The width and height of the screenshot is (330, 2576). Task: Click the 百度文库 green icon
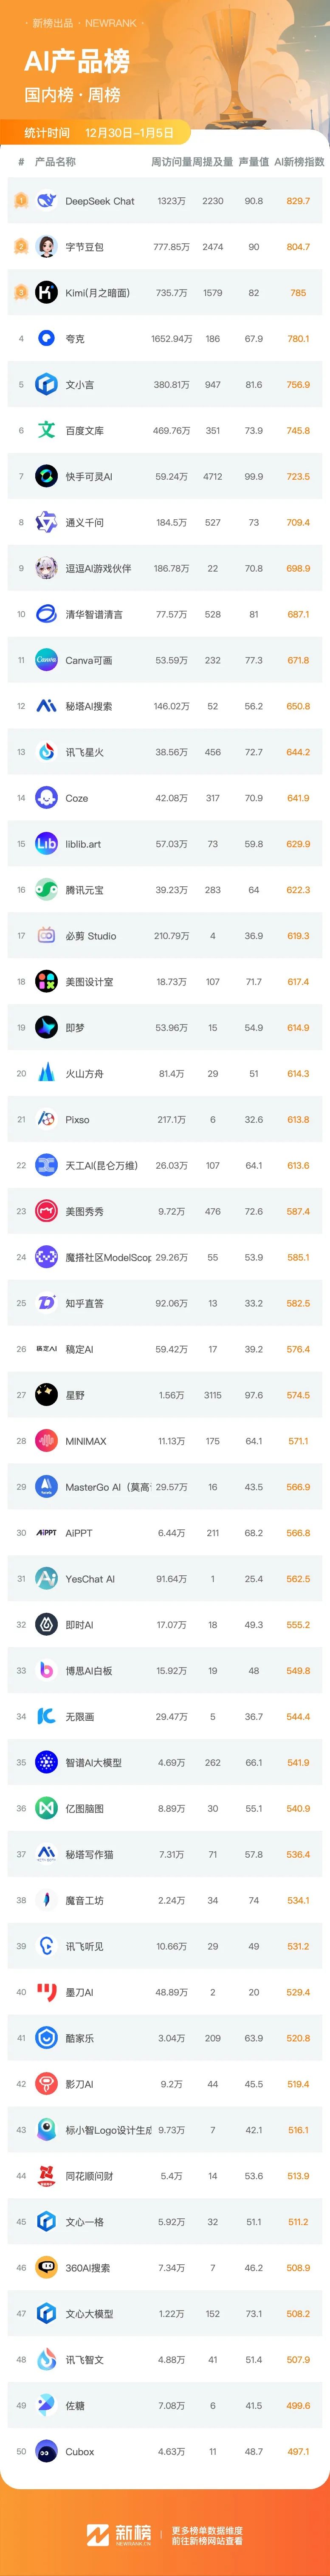46,431
